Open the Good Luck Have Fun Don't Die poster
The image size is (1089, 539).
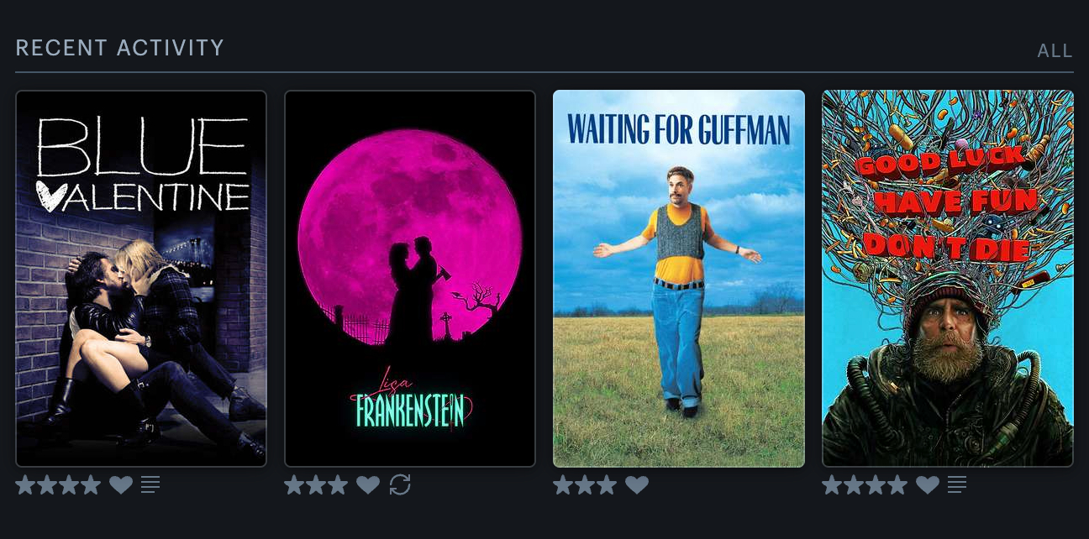(x=948, y=279)
